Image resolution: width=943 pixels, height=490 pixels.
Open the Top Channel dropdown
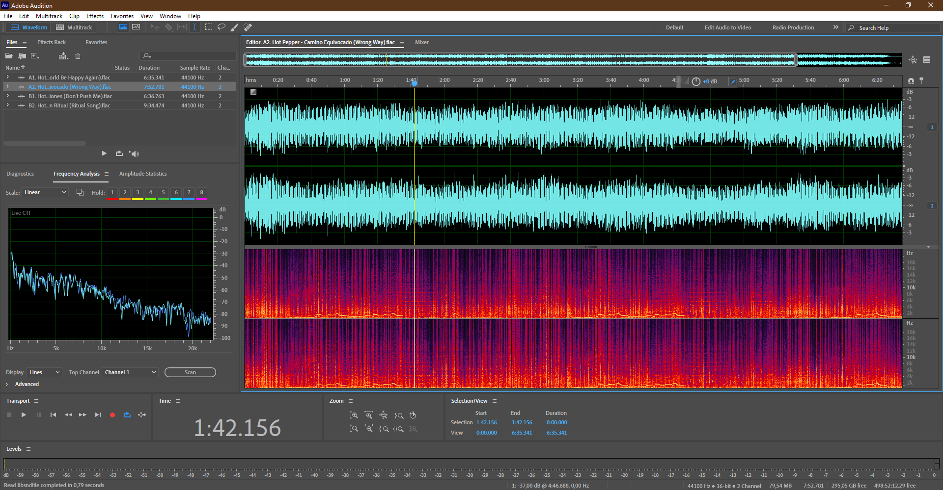pyautogui.click(x=130, y=372)
